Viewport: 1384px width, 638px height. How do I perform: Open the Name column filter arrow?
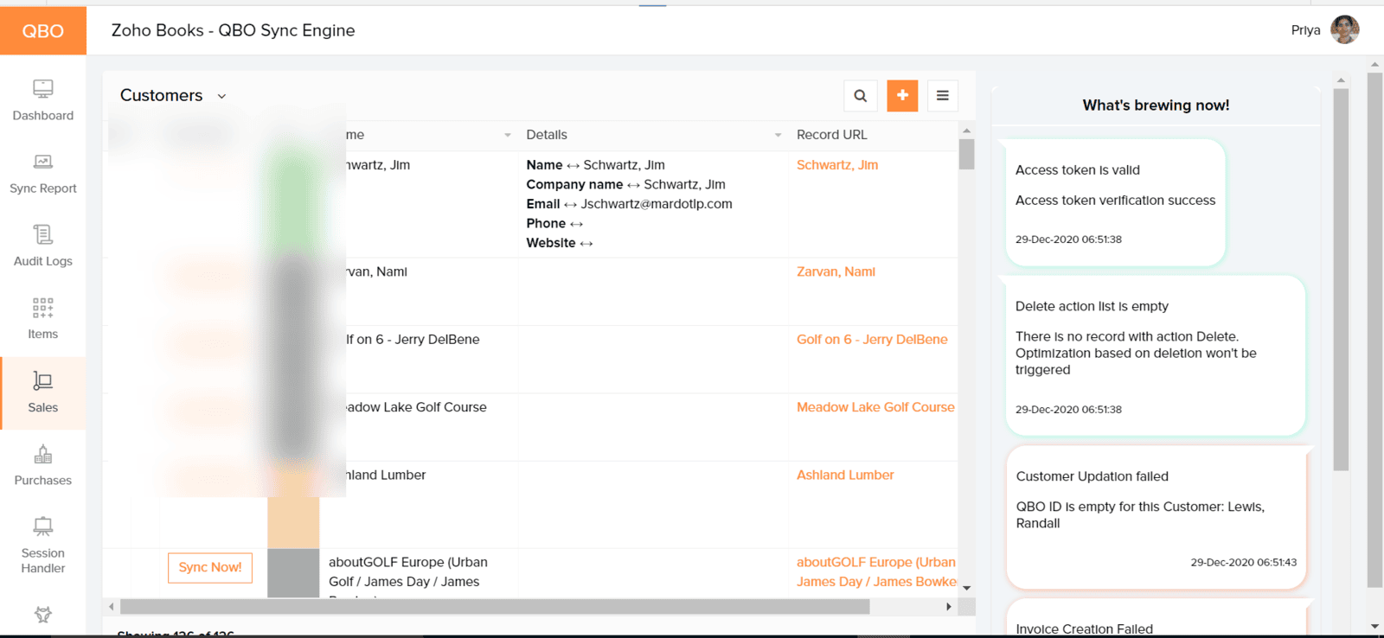[508, 135]
